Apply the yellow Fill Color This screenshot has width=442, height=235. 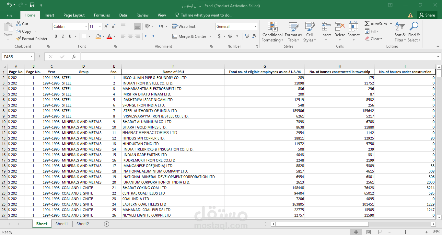point(98,36)
